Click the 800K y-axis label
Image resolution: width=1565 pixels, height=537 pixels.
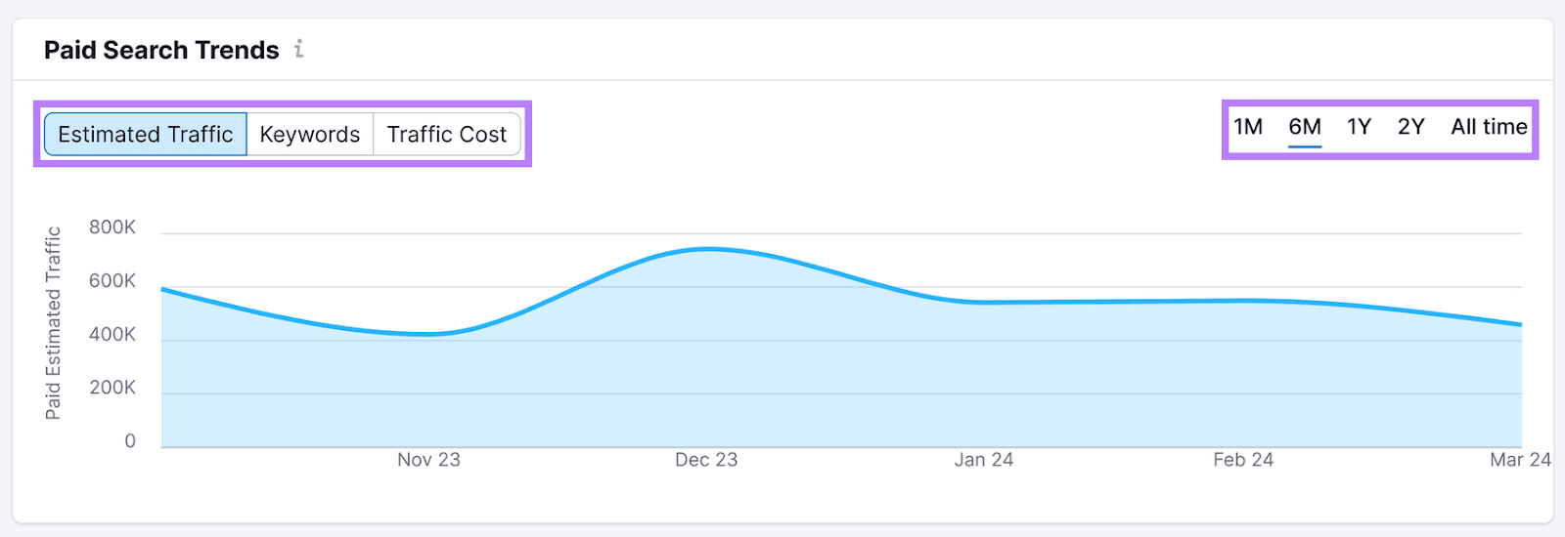click(112, 227)
